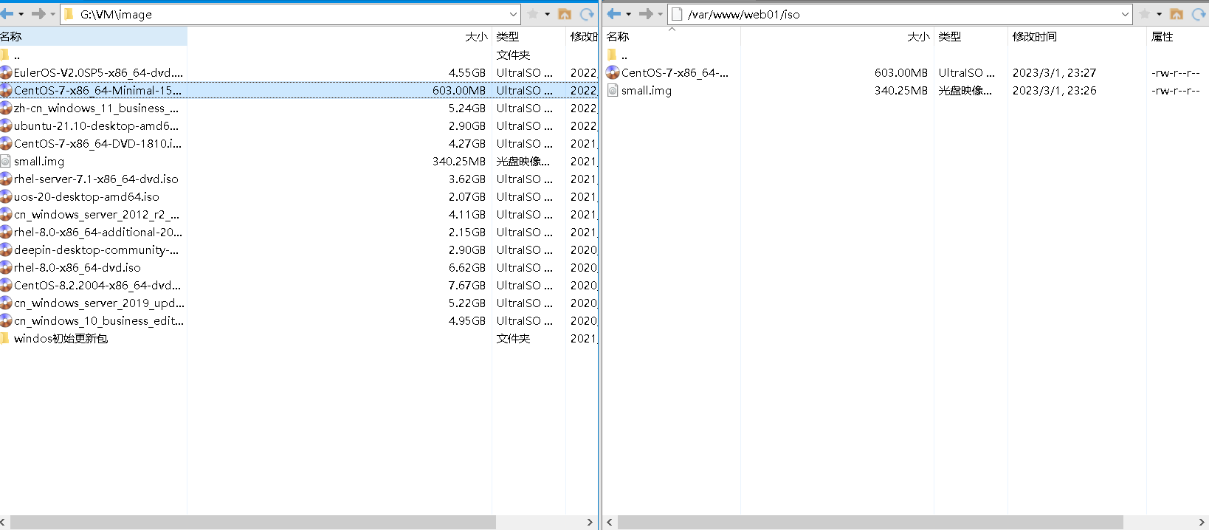Sort remote pane by 属性 column

pos(1178,36)
